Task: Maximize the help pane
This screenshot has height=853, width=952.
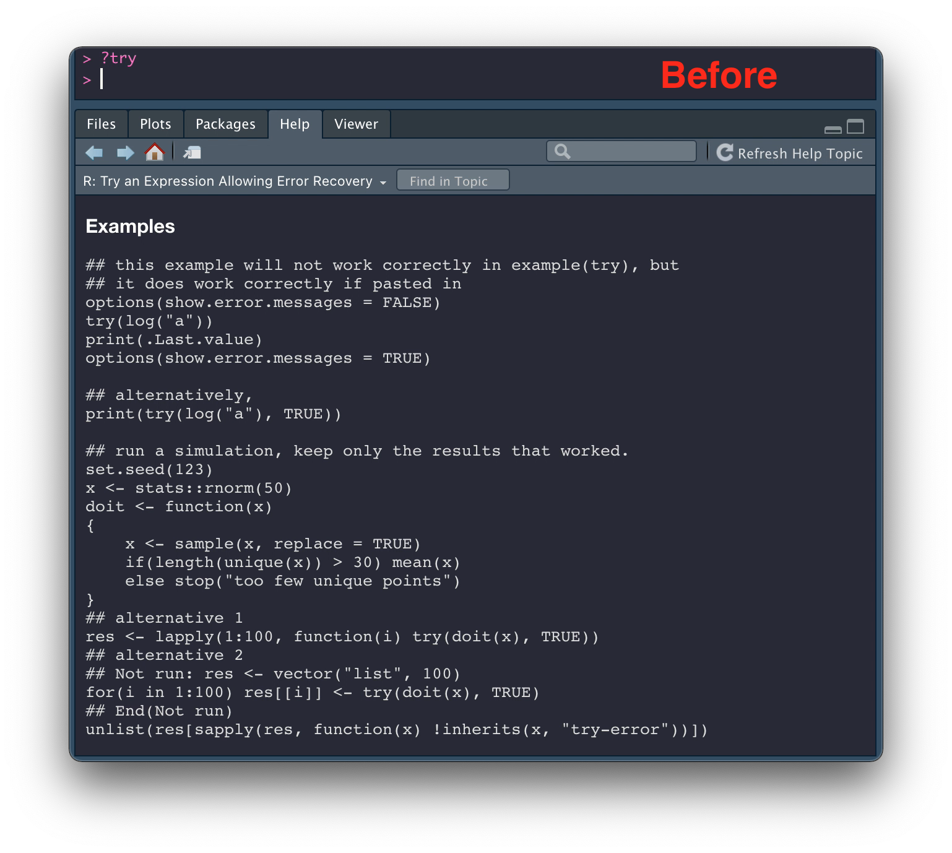Action: (855, 127)
